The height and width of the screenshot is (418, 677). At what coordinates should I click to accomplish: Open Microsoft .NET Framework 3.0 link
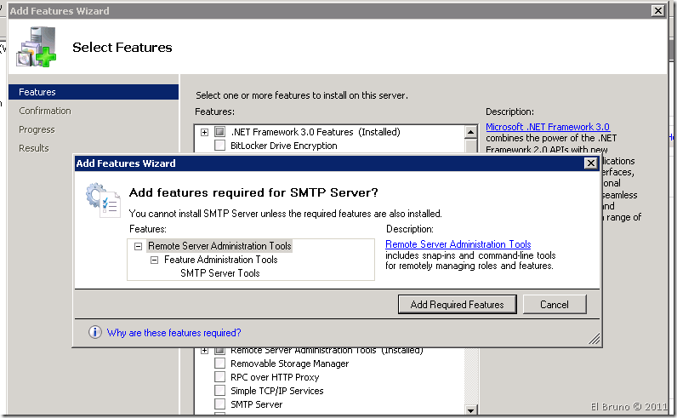point(548,127)
